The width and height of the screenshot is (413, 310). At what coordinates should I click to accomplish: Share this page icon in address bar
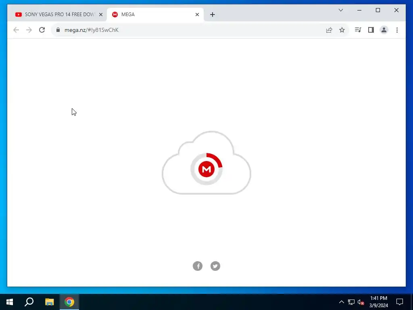(x=329, y=30)
